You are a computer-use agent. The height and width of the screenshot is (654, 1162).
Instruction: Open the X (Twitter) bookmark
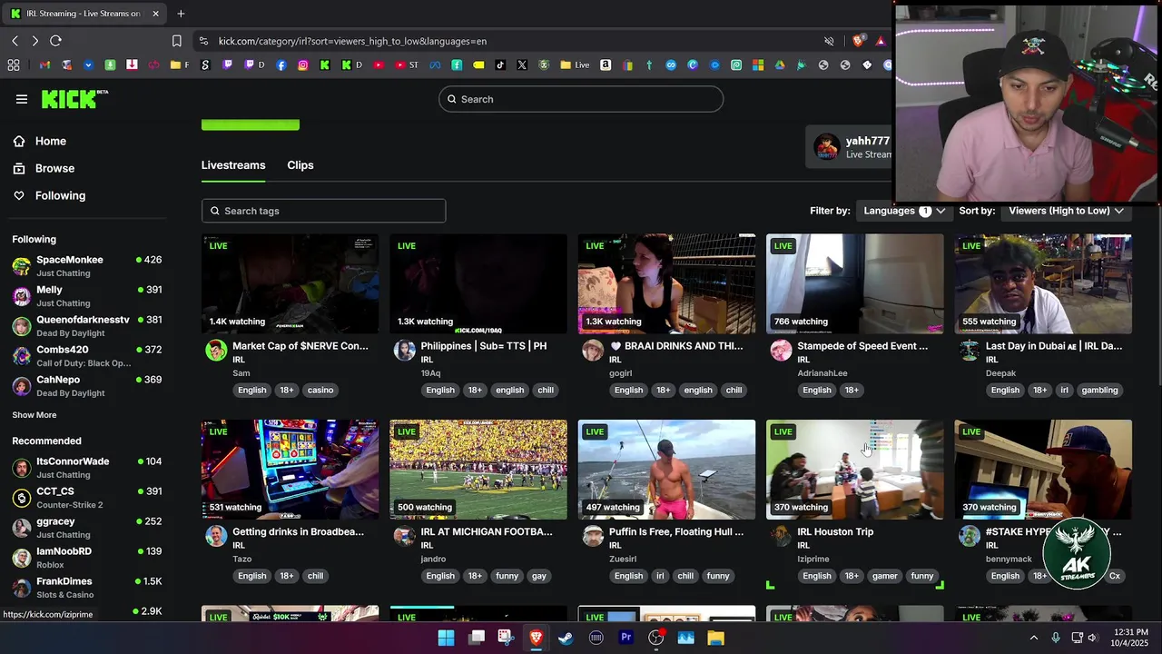pyautogui.click(x=522, y=65)
